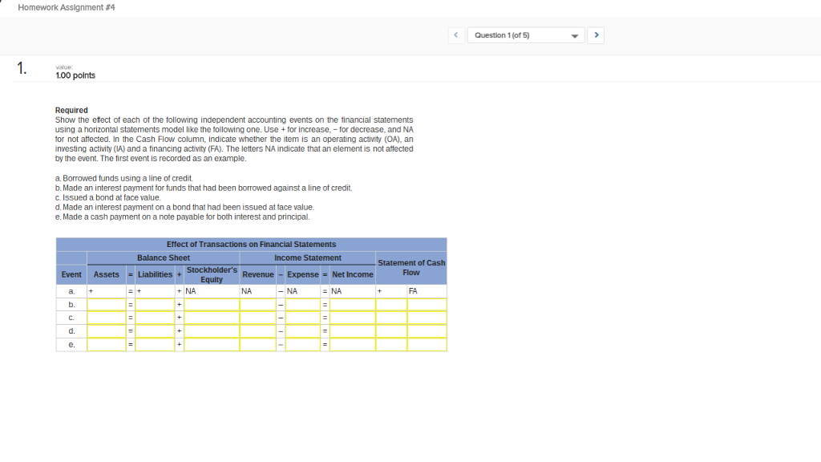The image size is (821, 462).
Task: Click the 'Required' heading
Action: click(71, 110)
